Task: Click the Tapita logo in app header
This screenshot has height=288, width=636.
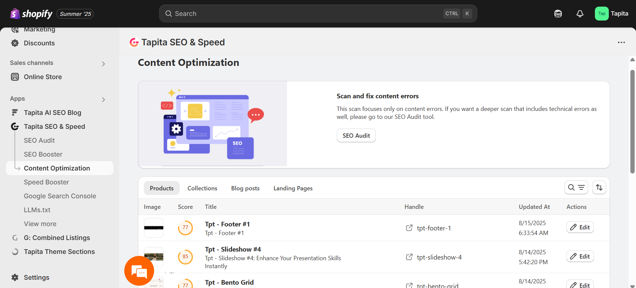Action: 134,42
